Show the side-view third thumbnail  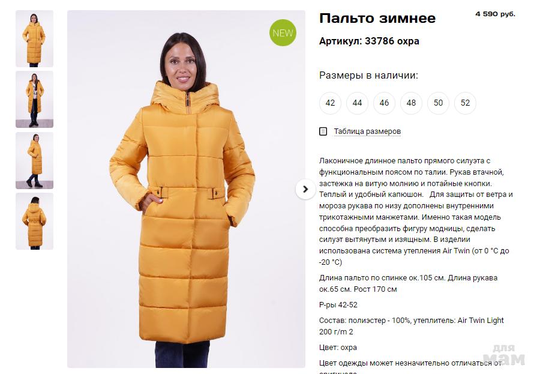coord(34,160)
